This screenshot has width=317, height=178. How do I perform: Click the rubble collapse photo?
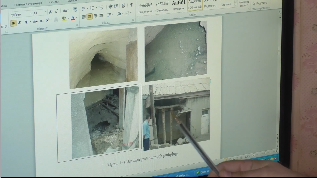(105, 122)
